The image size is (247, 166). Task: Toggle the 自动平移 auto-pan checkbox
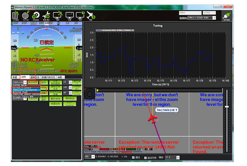click(146, 157)
